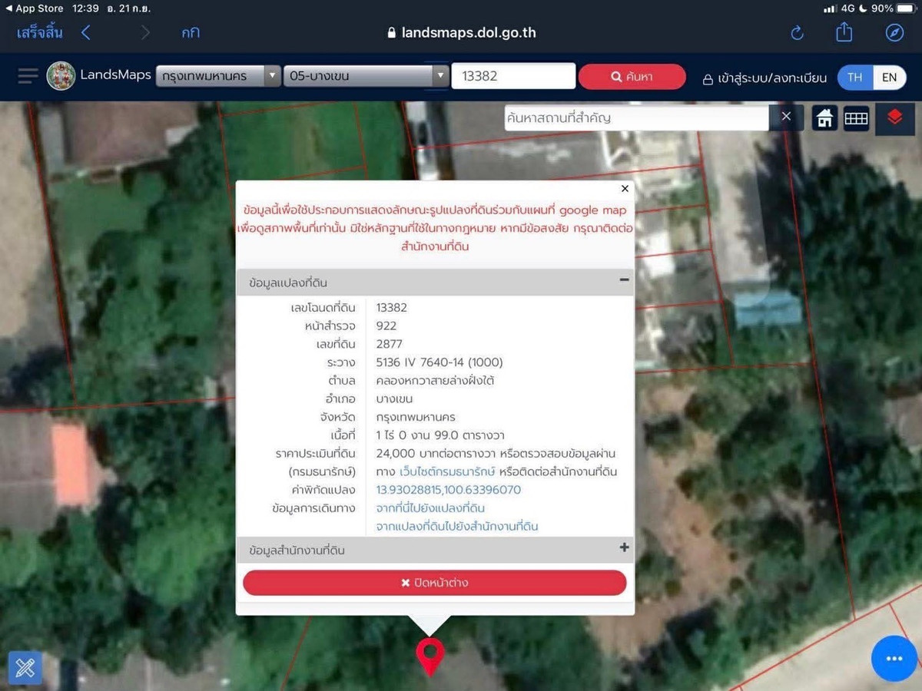This screenshot has height=691, width=922.
Task: Open the blue three-dots floating button
Action: pyautogui.click(x=894, y=659)
